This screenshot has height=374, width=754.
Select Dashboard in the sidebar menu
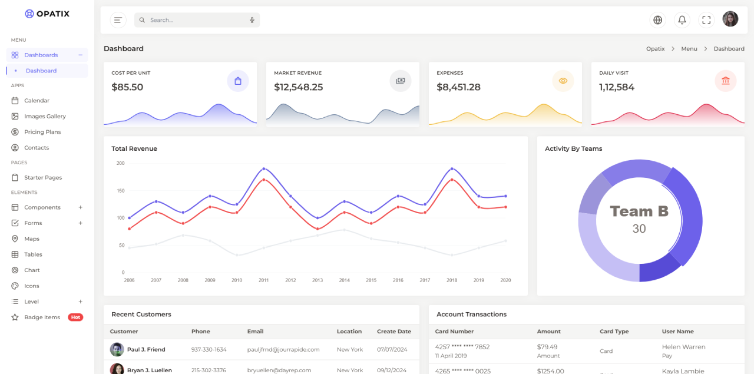[41, 70]
